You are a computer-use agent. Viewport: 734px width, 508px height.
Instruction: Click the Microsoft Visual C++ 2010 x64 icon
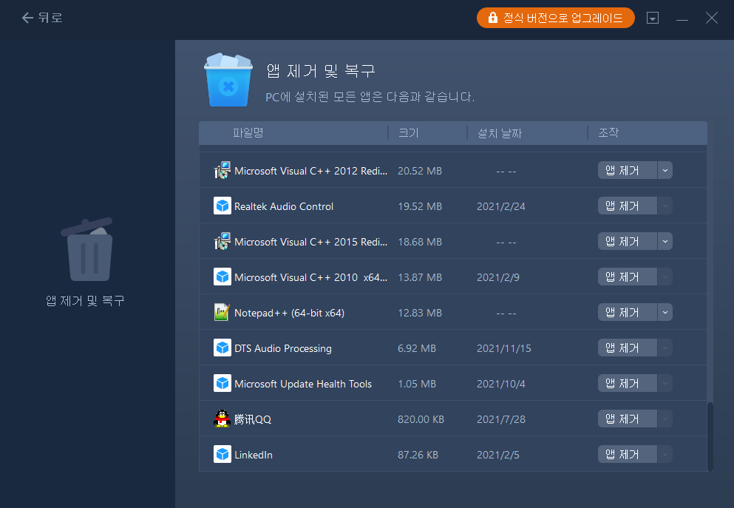[222, 277]
